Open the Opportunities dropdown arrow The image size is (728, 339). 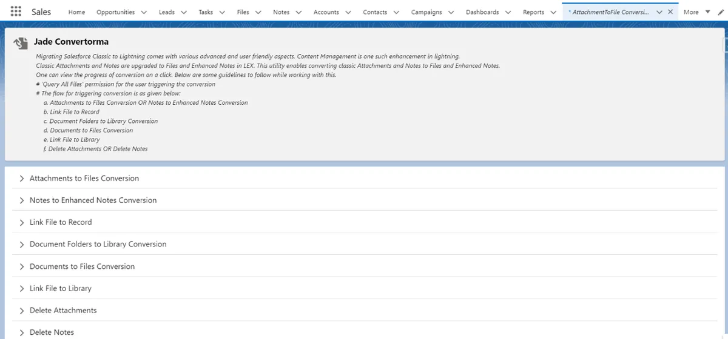[144, 12]
